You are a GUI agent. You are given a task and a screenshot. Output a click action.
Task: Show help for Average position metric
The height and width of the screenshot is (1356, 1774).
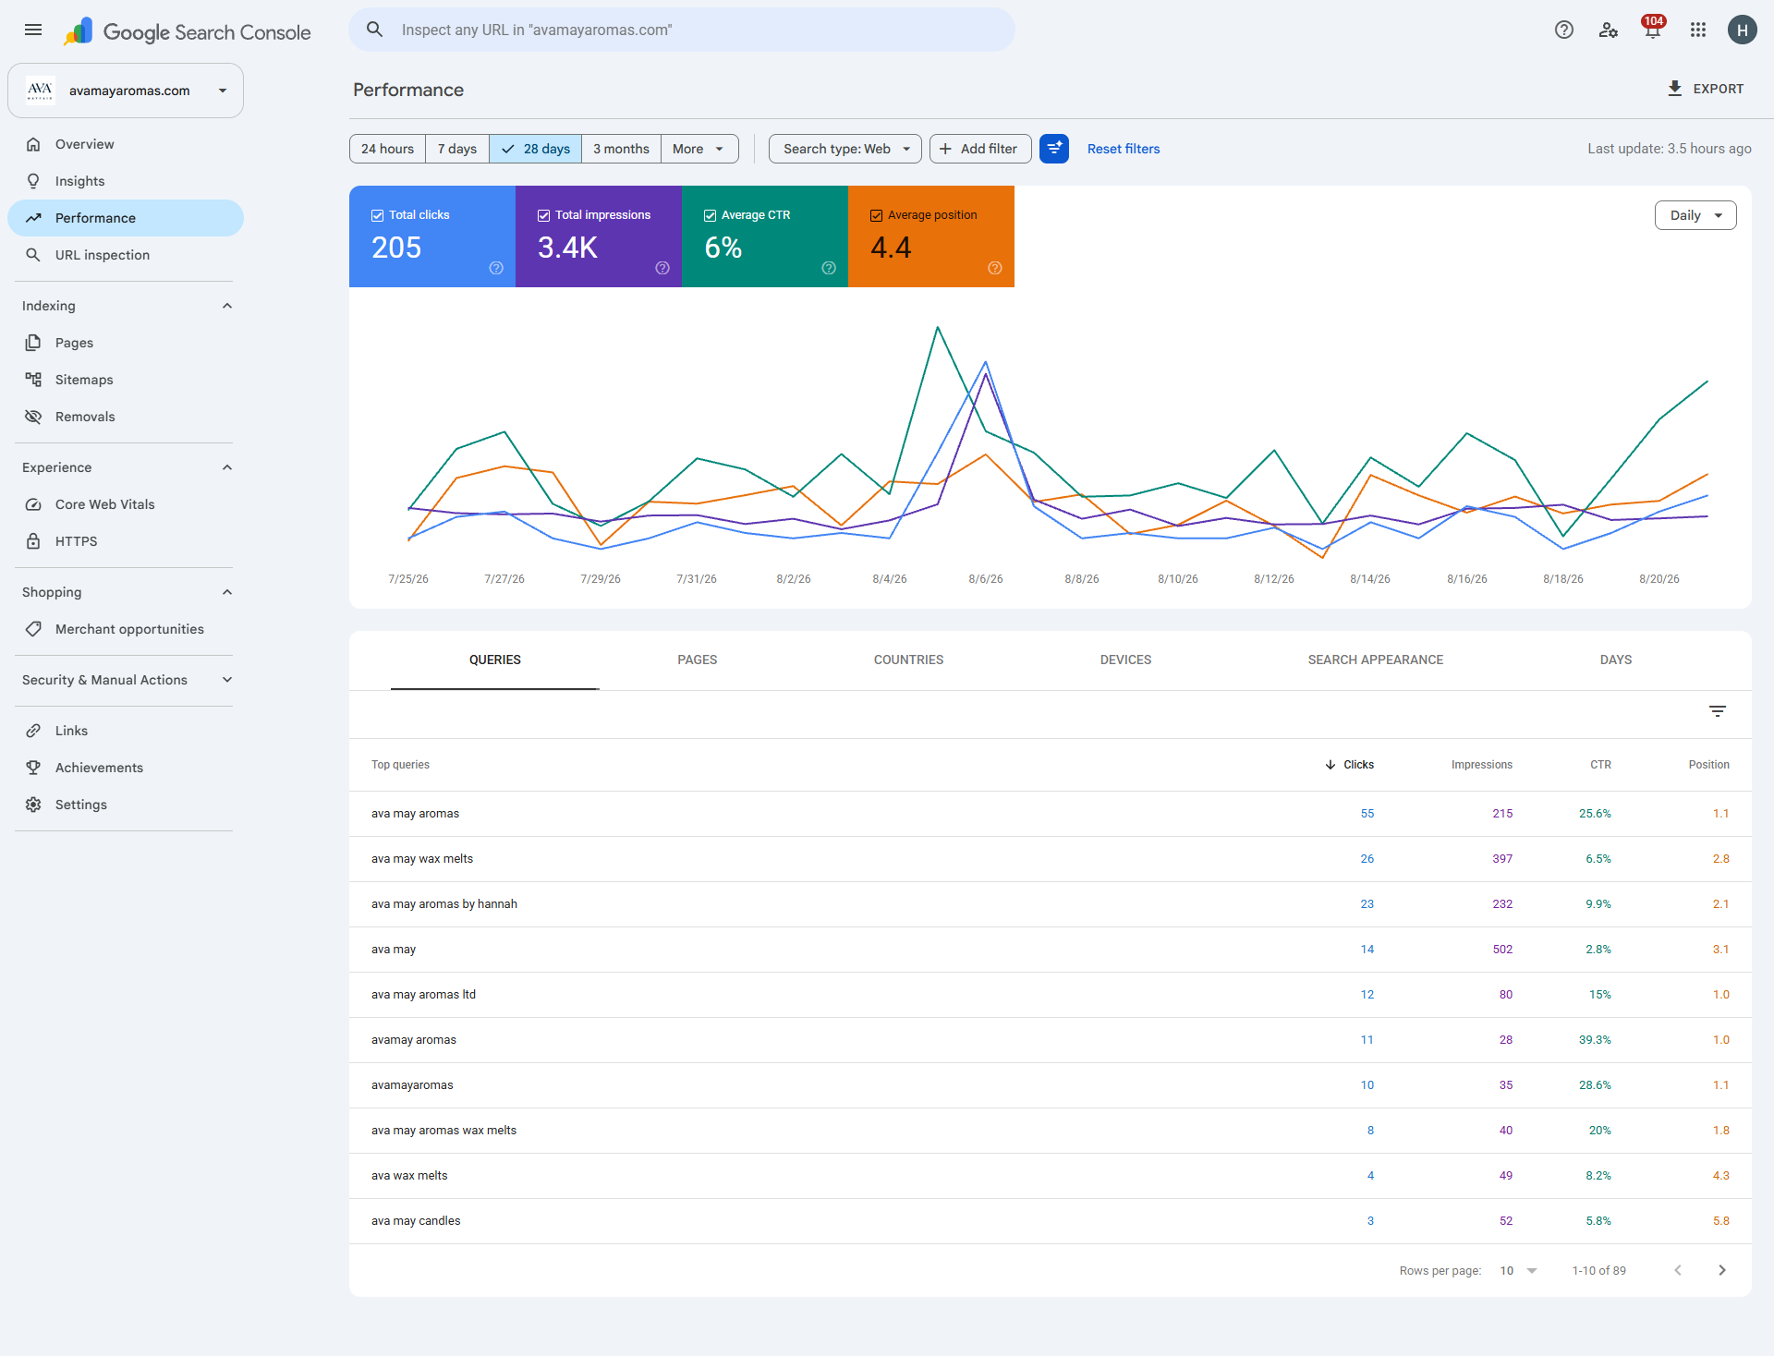click(995, 268)
